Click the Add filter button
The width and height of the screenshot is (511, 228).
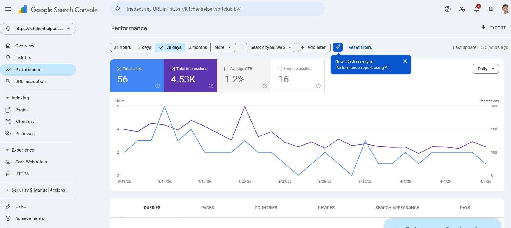coord(314,47)
